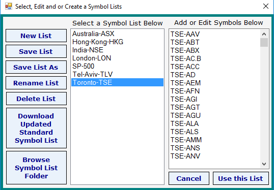
Task: Pick the SP-500 symbol list
Action: click(x=117, y=66)
